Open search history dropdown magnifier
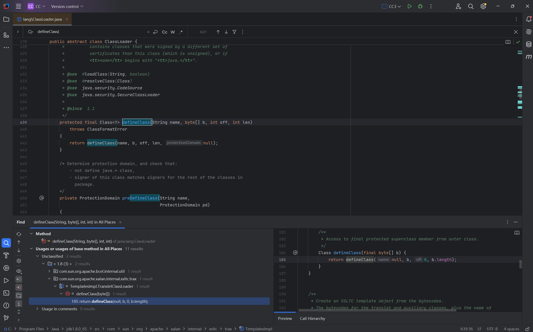The width and height of the screenshot is (533, 332). point(31,32)
